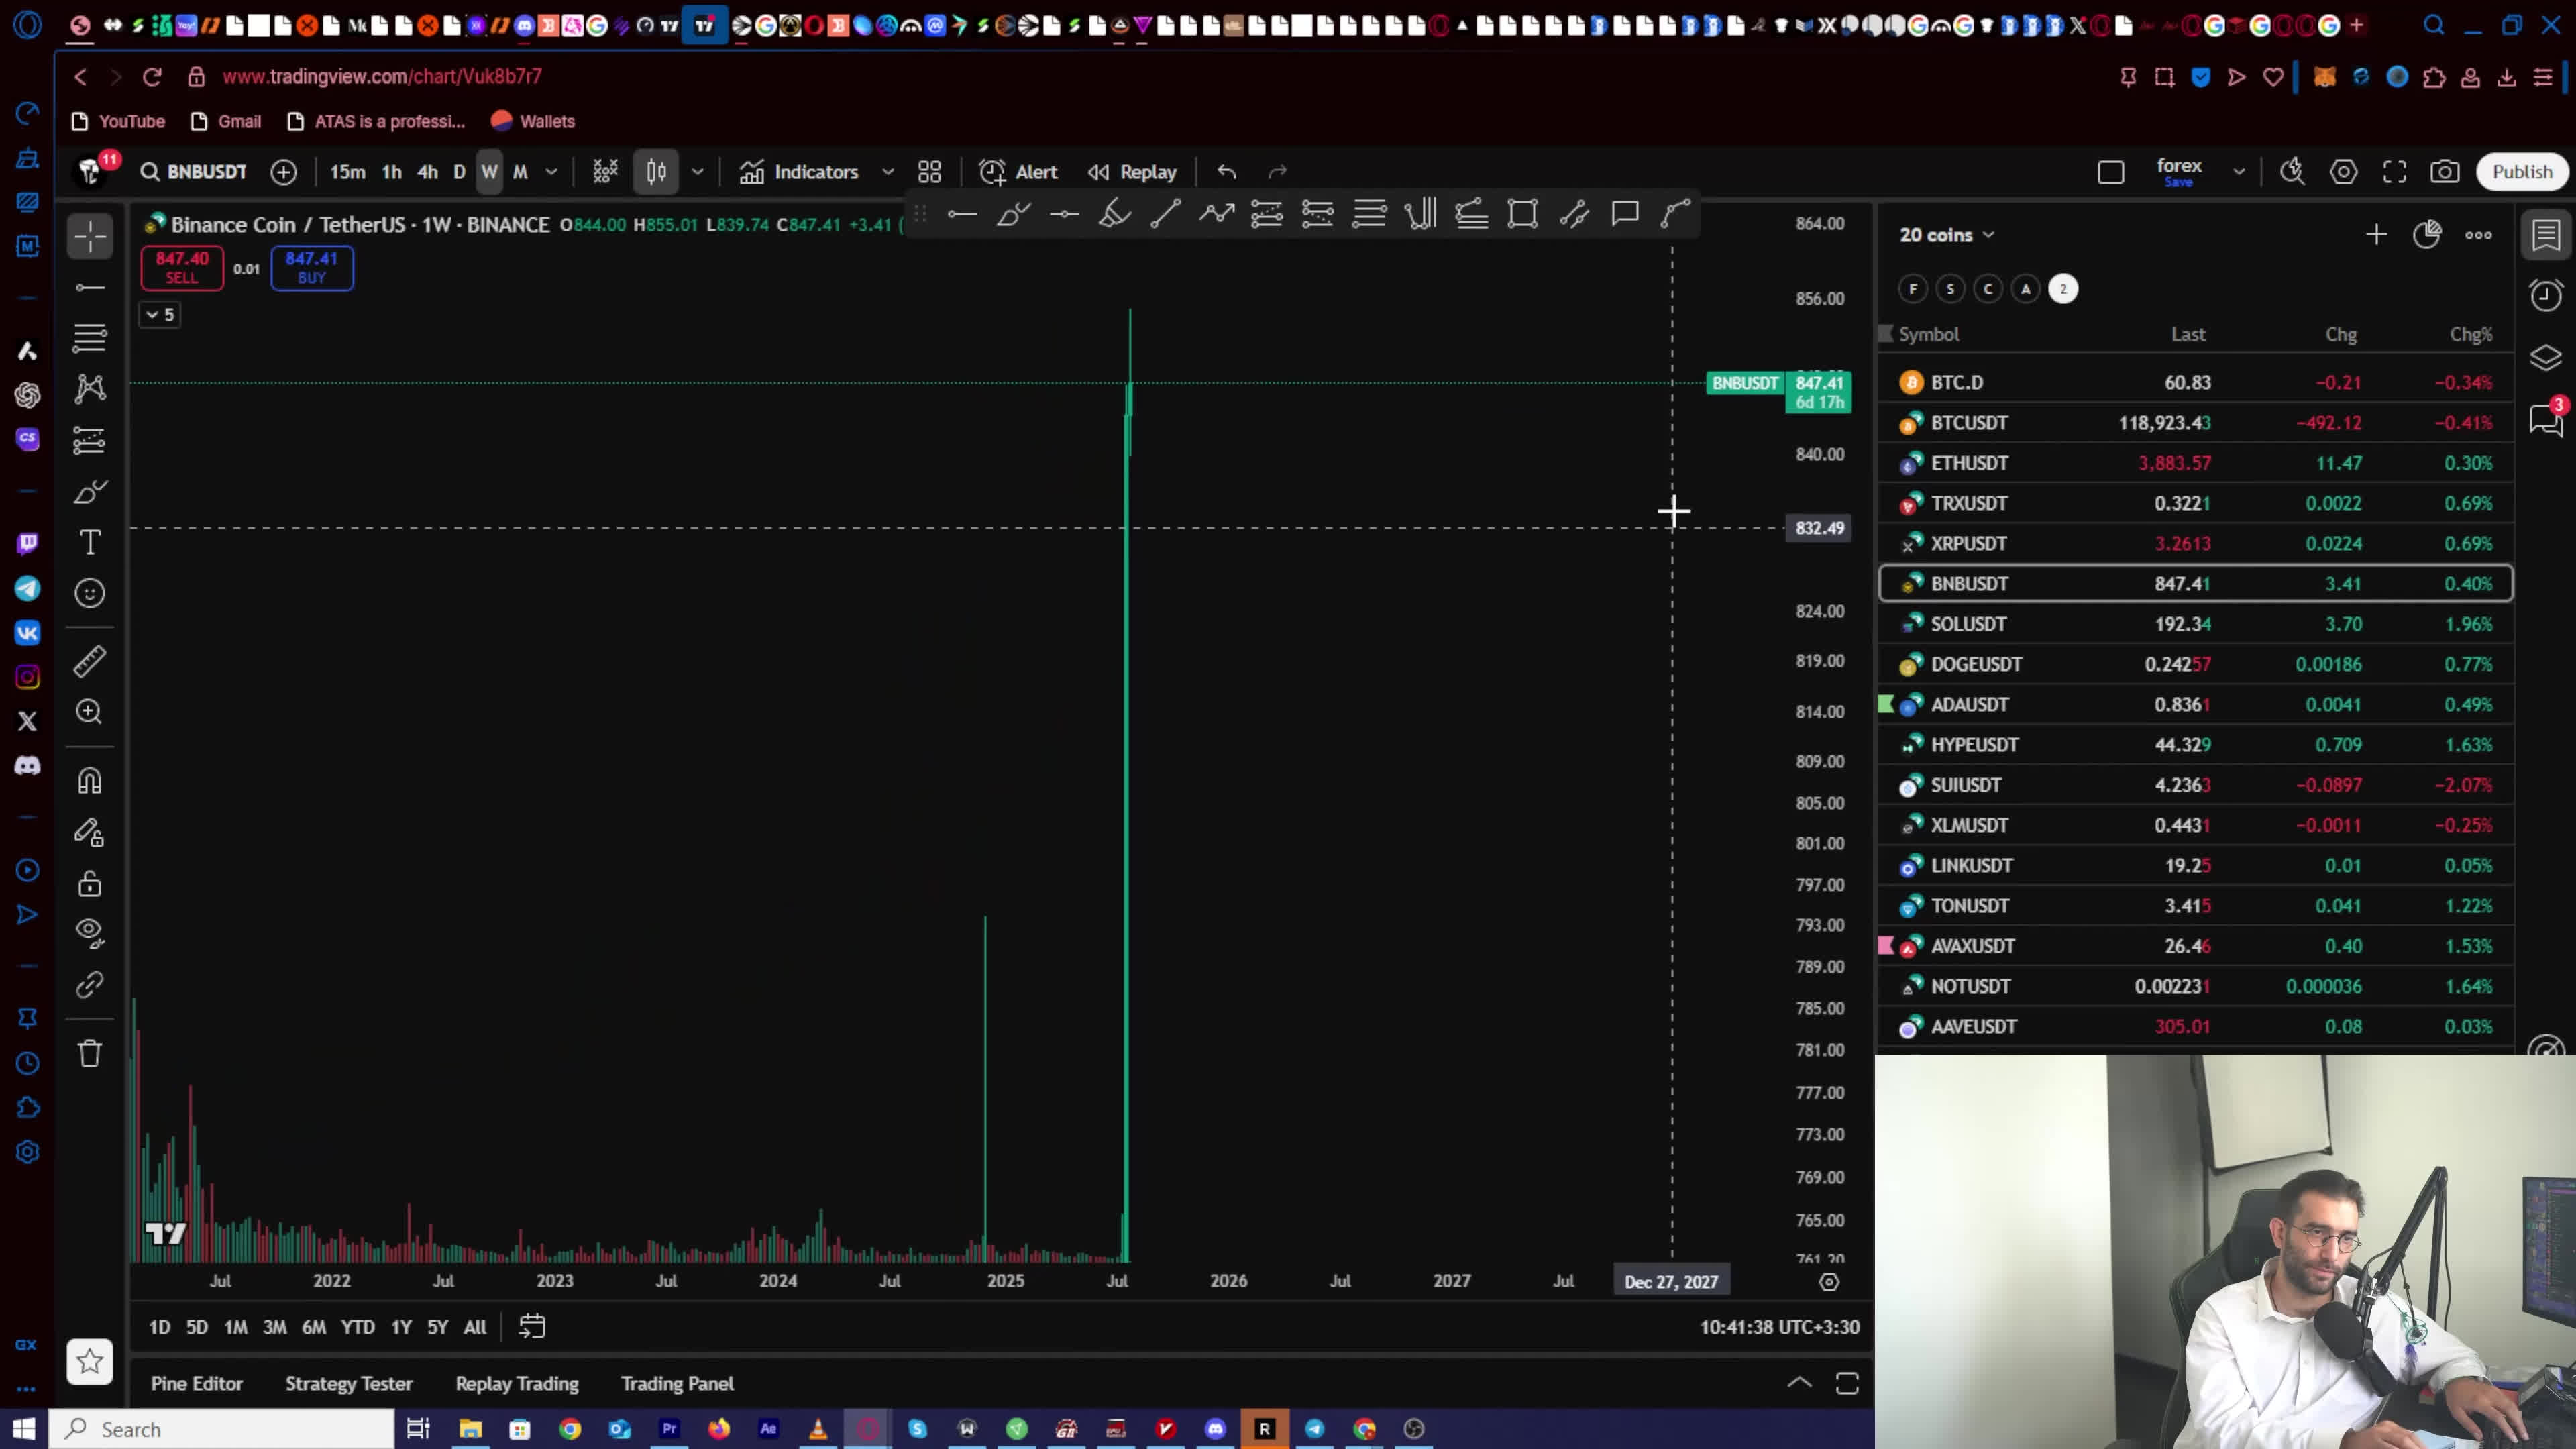Open the Strategy Tester tab
This screenshot has height=1449, width=2576.
tap(349, 1383)
